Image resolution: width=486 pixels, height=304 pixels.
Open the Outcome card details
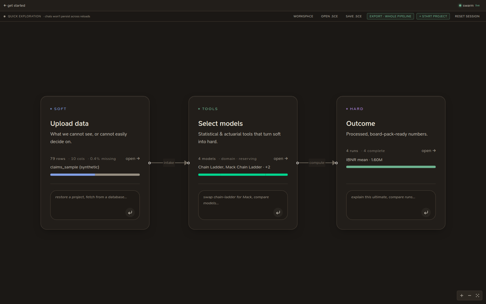(429, 151)
